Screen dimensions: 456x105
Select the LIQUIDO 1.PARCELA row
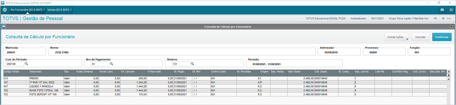pyautogui.click(x=225, y=86)
